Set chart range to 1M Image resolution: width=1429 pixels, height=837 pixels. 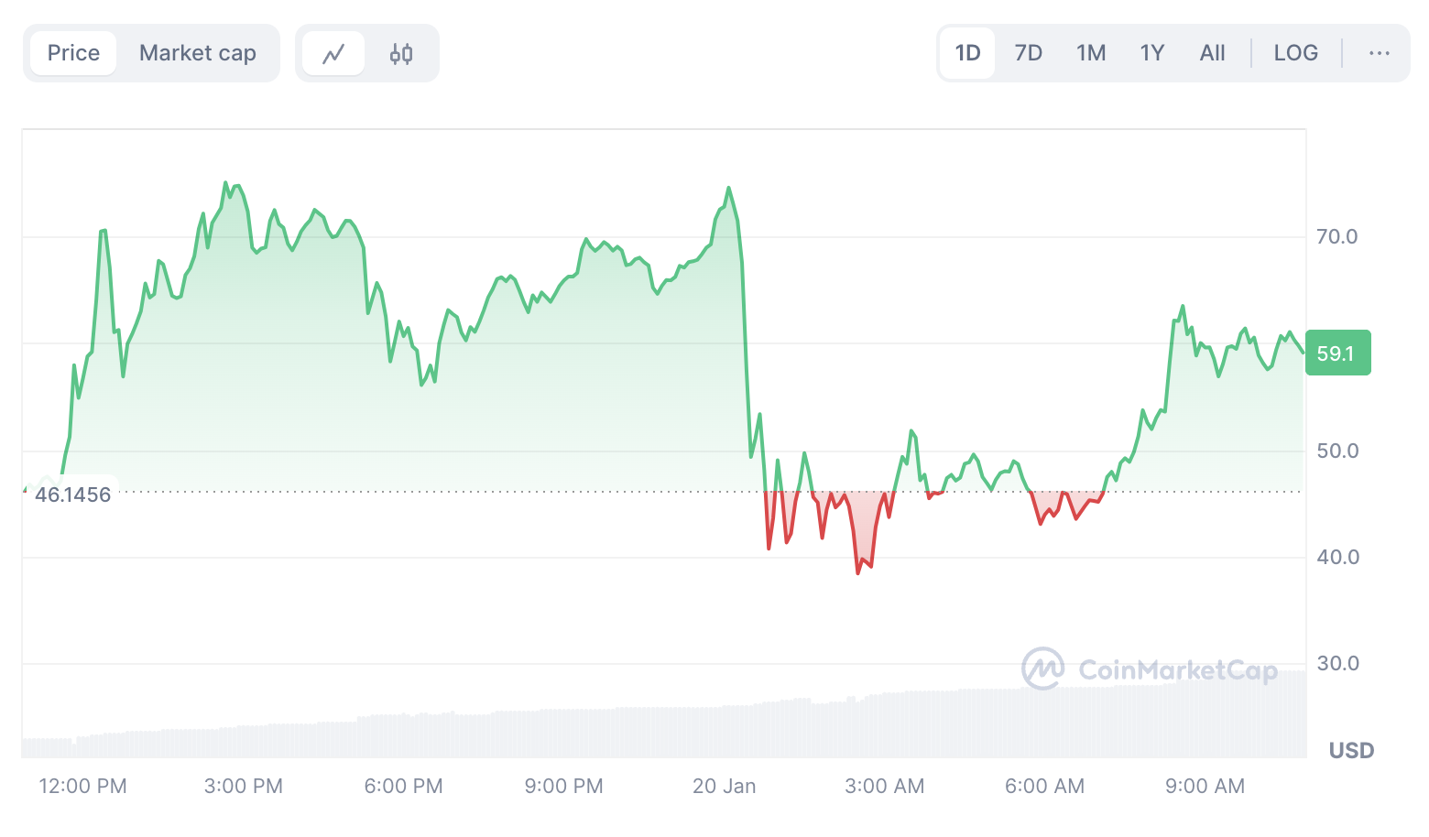(1091, 53)
